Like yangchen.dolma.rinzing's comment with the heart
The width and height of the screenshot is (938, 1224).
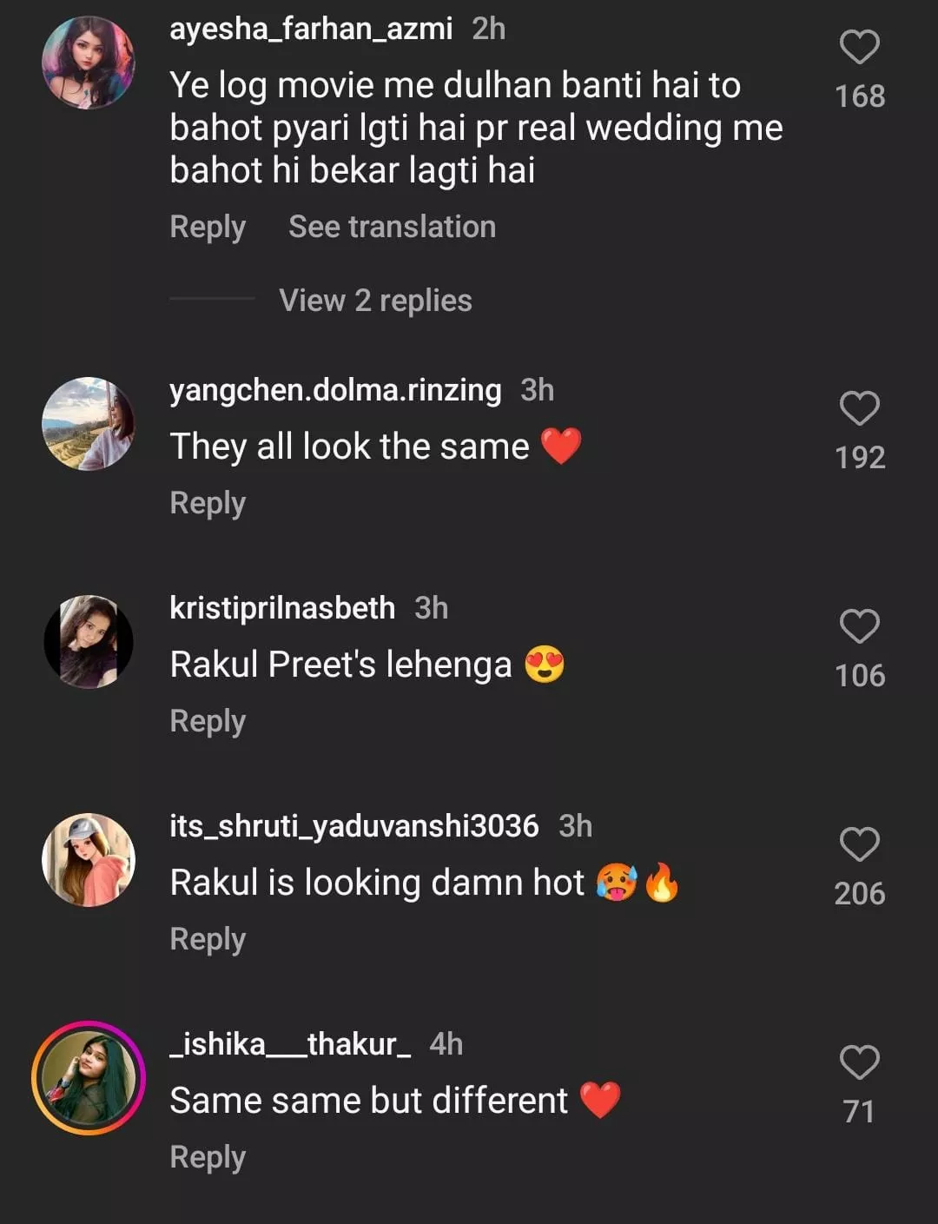pos(859,408)
